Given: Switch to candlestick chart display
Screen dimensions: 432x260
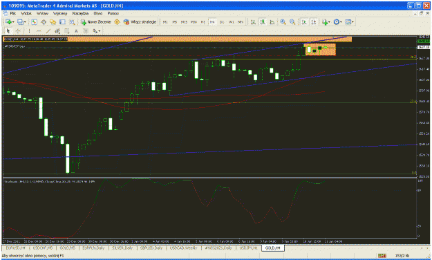Looking at the screenshot, I should coord(263,22).
